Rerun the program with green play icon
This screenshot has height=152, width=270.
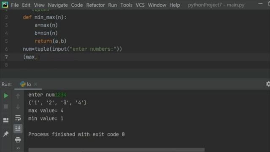pyautogui.click(x=6, y=95)
